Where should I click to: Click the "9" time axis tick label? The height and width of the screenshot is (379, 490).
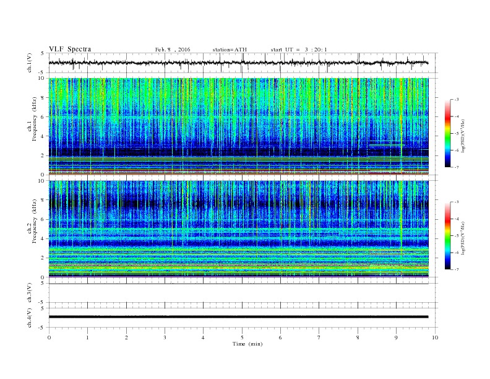(x=396, y=338)
